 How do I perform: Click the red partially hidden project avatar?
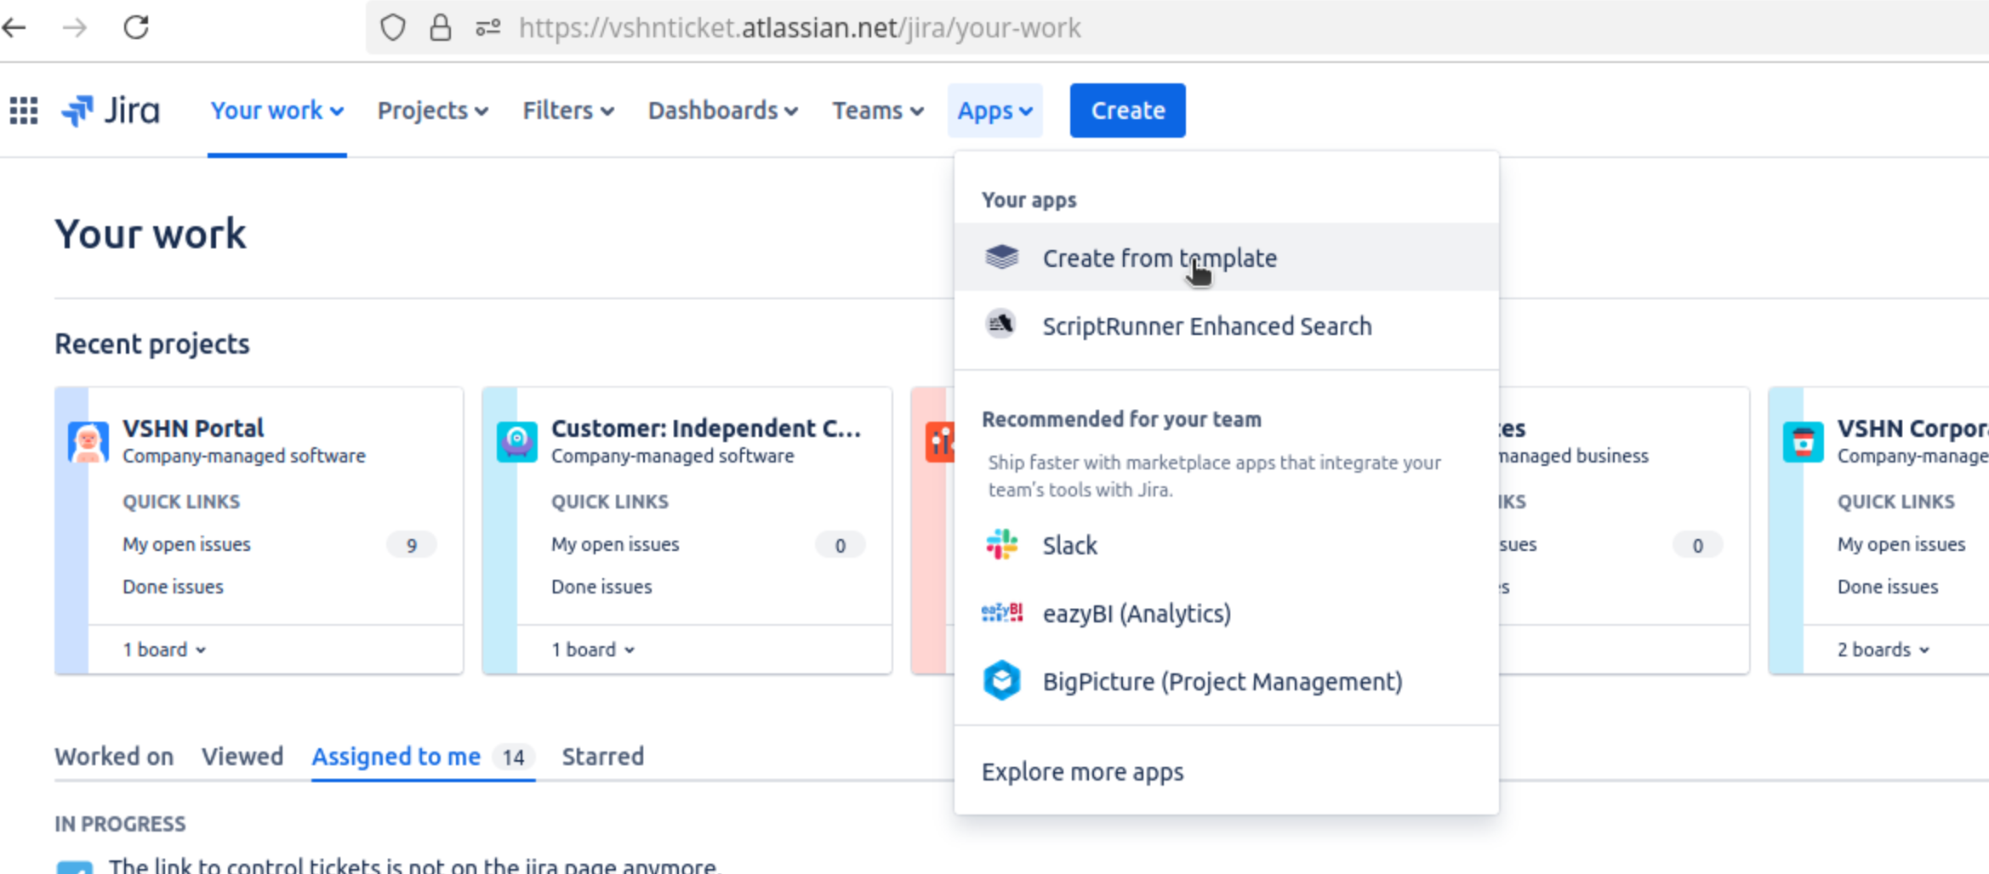coord(939,442)
